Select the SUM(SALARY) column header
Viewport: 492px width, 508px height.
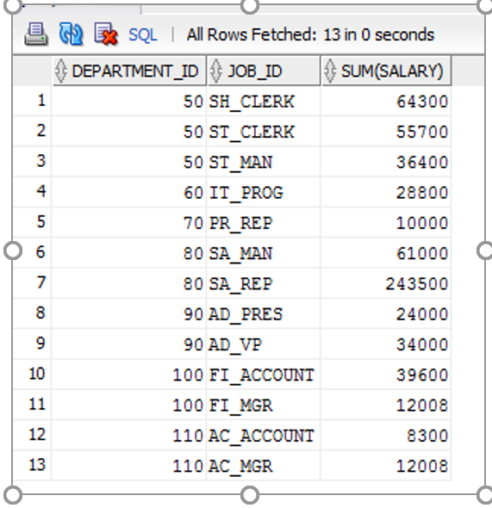(x=386, y=71)
